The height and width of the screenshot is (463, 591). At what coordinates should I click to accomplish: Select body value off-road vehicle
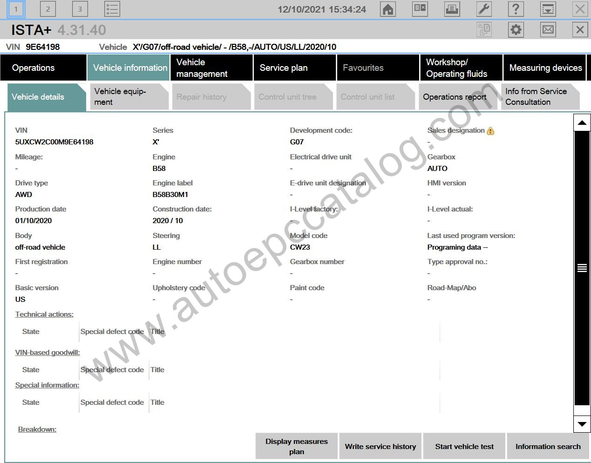point(40,247)
